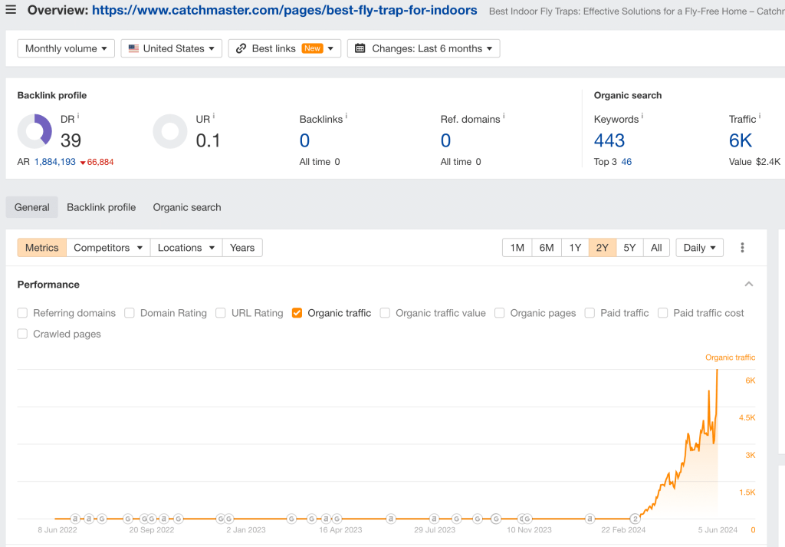Click the page title Best Indoor Fly Traps
Image resolution: width=785 pixels, height=547 pixels.
(636, 11)
